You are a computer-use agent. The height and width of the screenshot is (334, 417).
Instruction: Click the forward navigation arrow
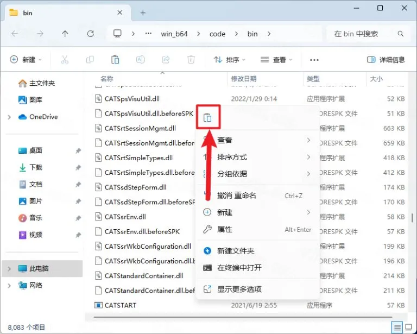(40, 34)
